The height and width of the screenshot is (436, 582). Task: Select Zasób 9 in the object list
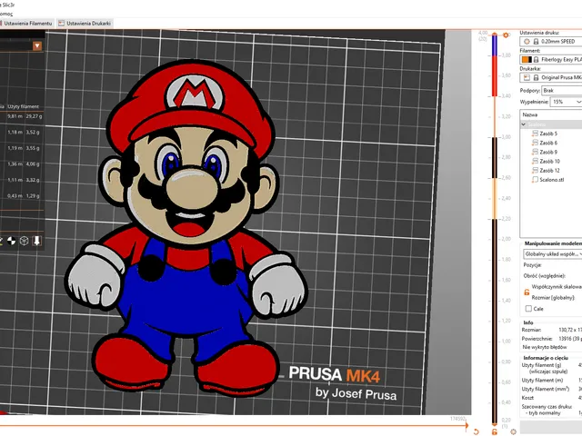548,152
